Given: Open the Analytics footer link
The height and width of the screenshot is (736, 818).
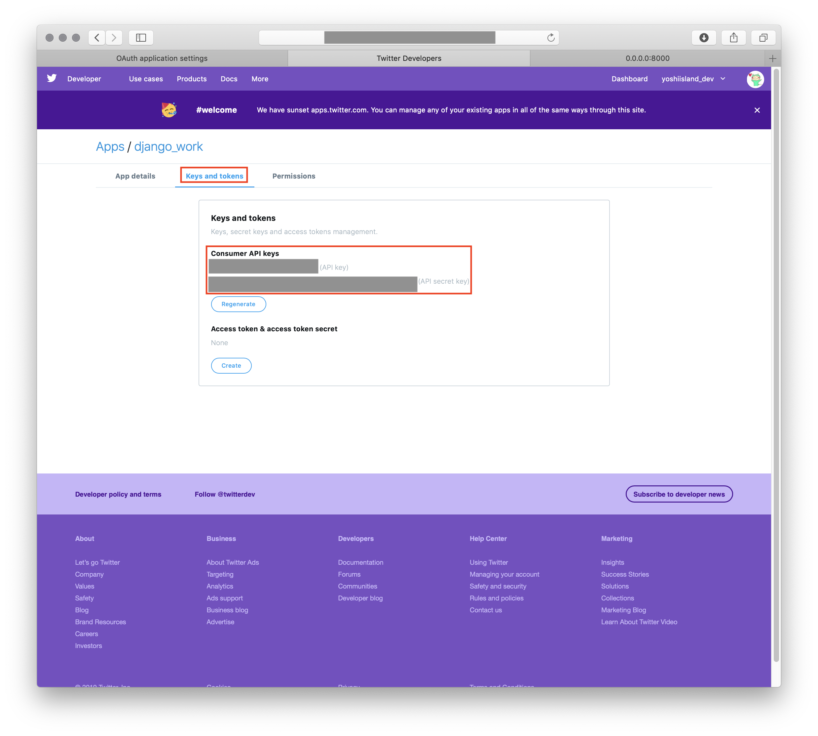Looking at the screenshot, I should click(220, 586).
